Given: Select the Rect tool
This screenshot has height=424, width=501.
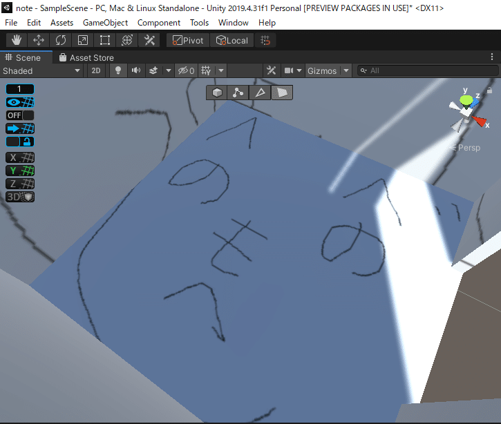Looking at the screenshot, I should (105, 40).
